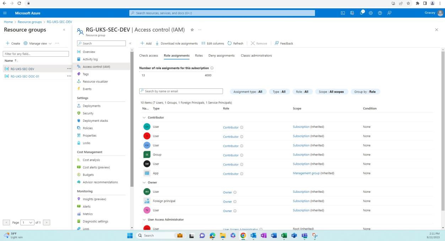Open the Classic administrators tab
The width and height of the screenshot is (445, 241).
point(256,55)
